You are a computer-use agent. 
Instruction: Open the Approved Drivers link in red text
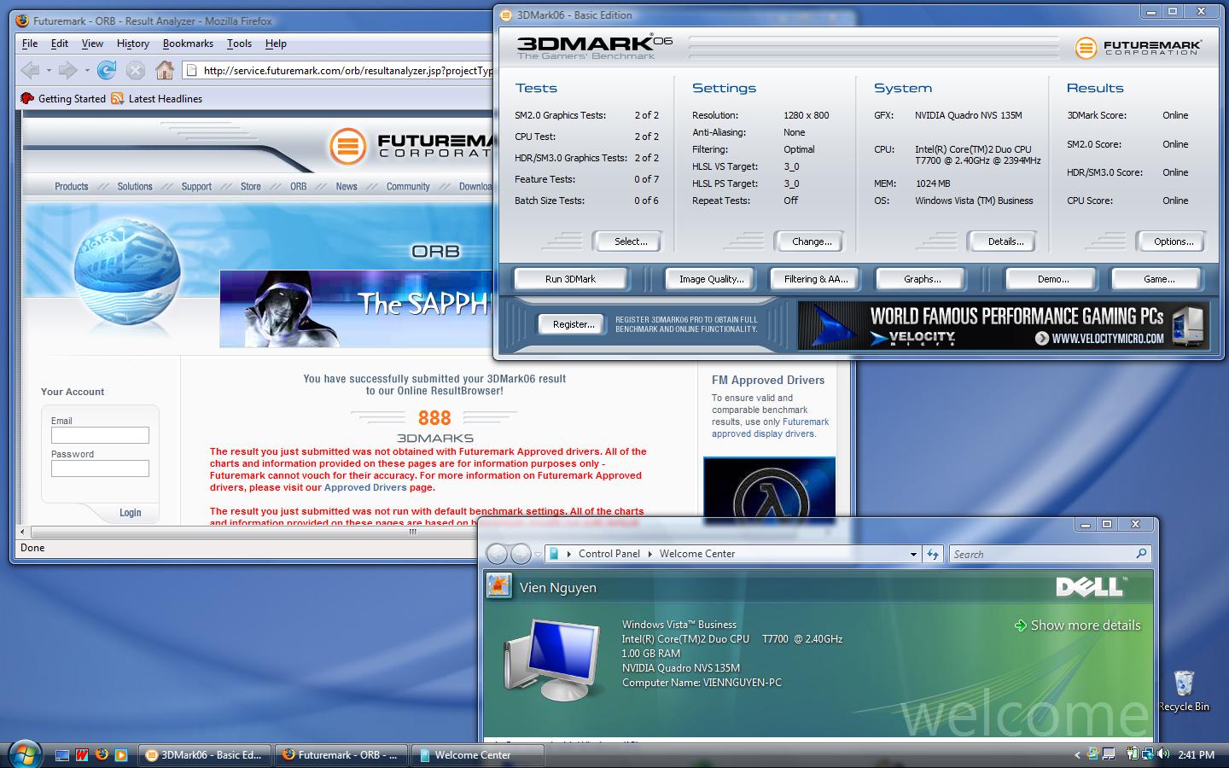click(365, 487)
